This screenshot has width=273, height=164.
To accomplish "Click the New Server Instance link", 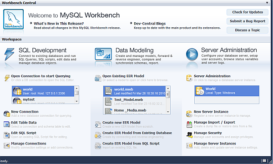I will pos(211,112).
